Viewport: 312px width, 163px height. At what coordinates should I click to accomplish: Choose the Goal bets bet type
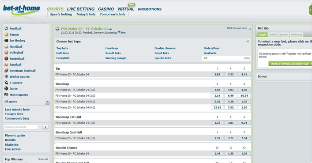point(210,53)
